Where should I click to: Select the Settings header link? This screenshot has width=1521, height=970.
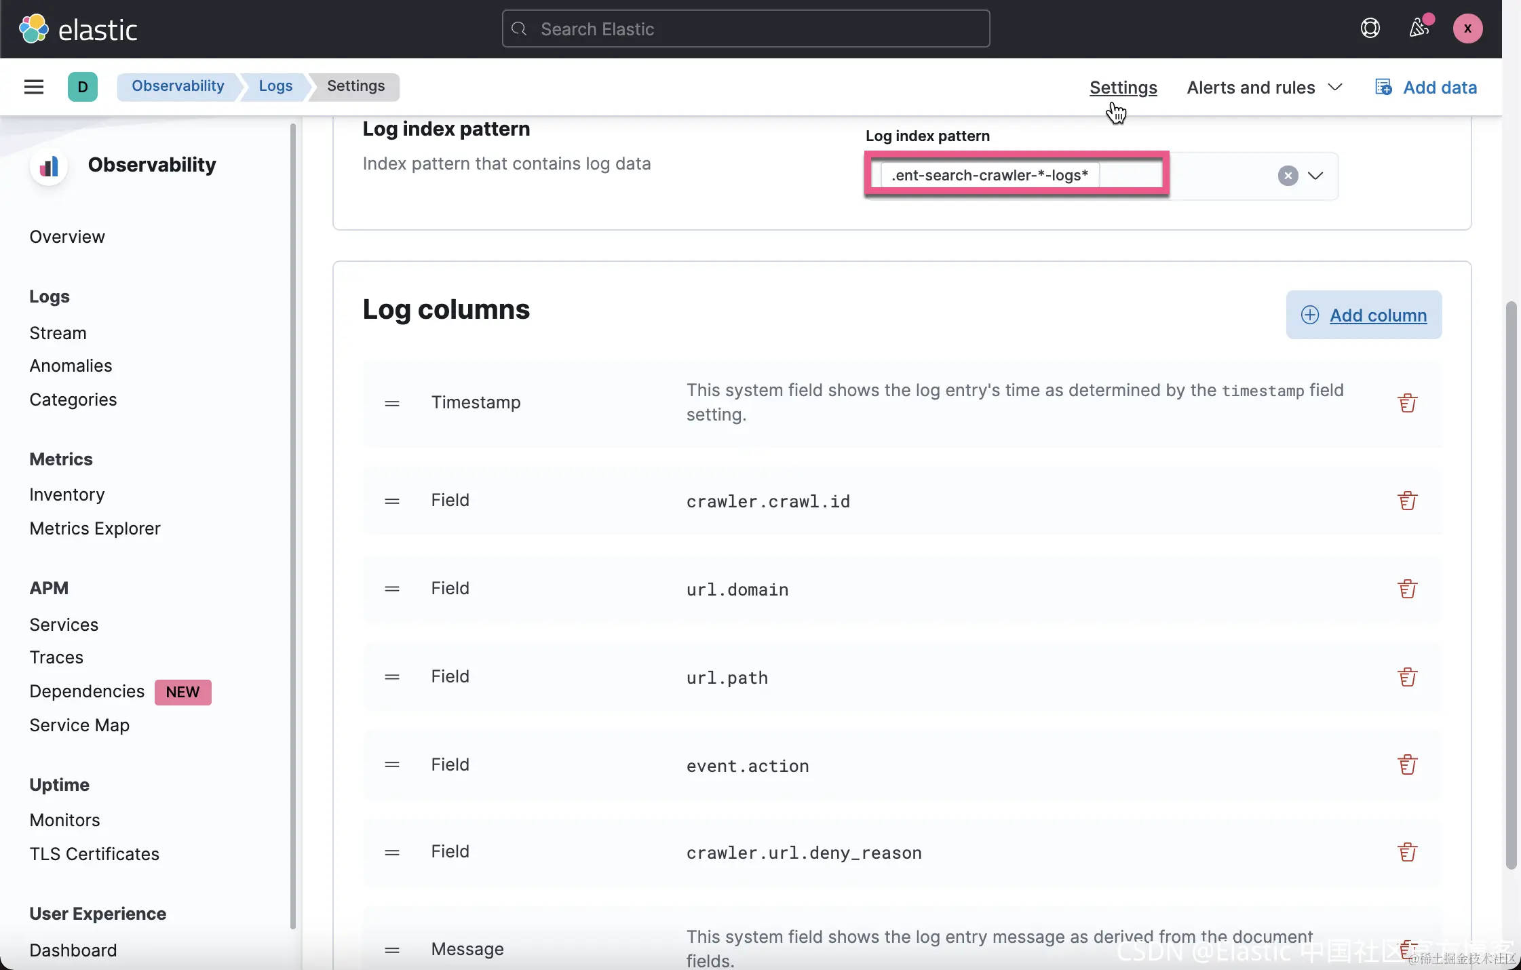(1123, 88)
